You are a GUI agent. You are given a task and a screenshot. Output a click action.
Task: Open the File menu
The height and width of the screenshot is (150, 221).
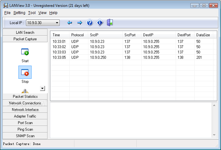pyautogui.click(x=7, y=13)
